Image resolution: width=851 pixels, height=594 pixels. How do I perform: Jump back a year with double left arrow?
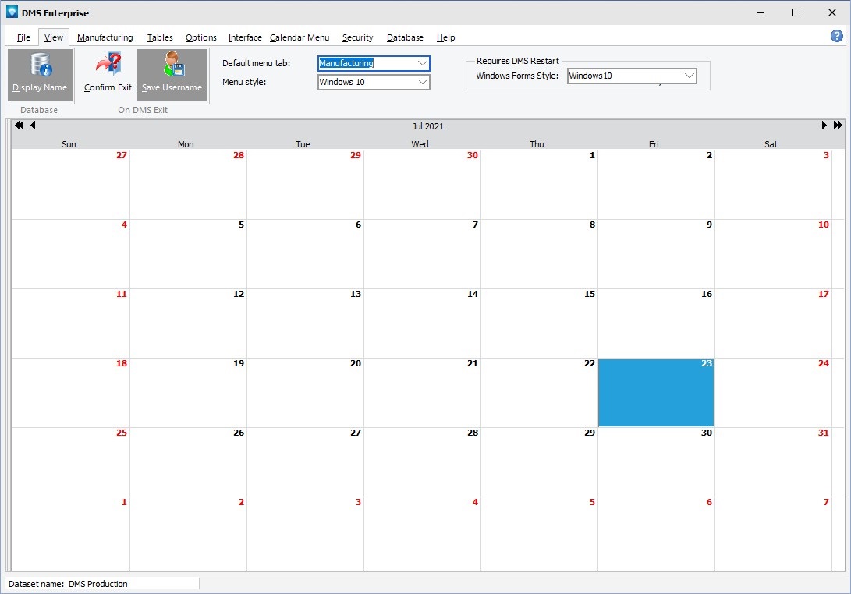click(x=20, y=126)
